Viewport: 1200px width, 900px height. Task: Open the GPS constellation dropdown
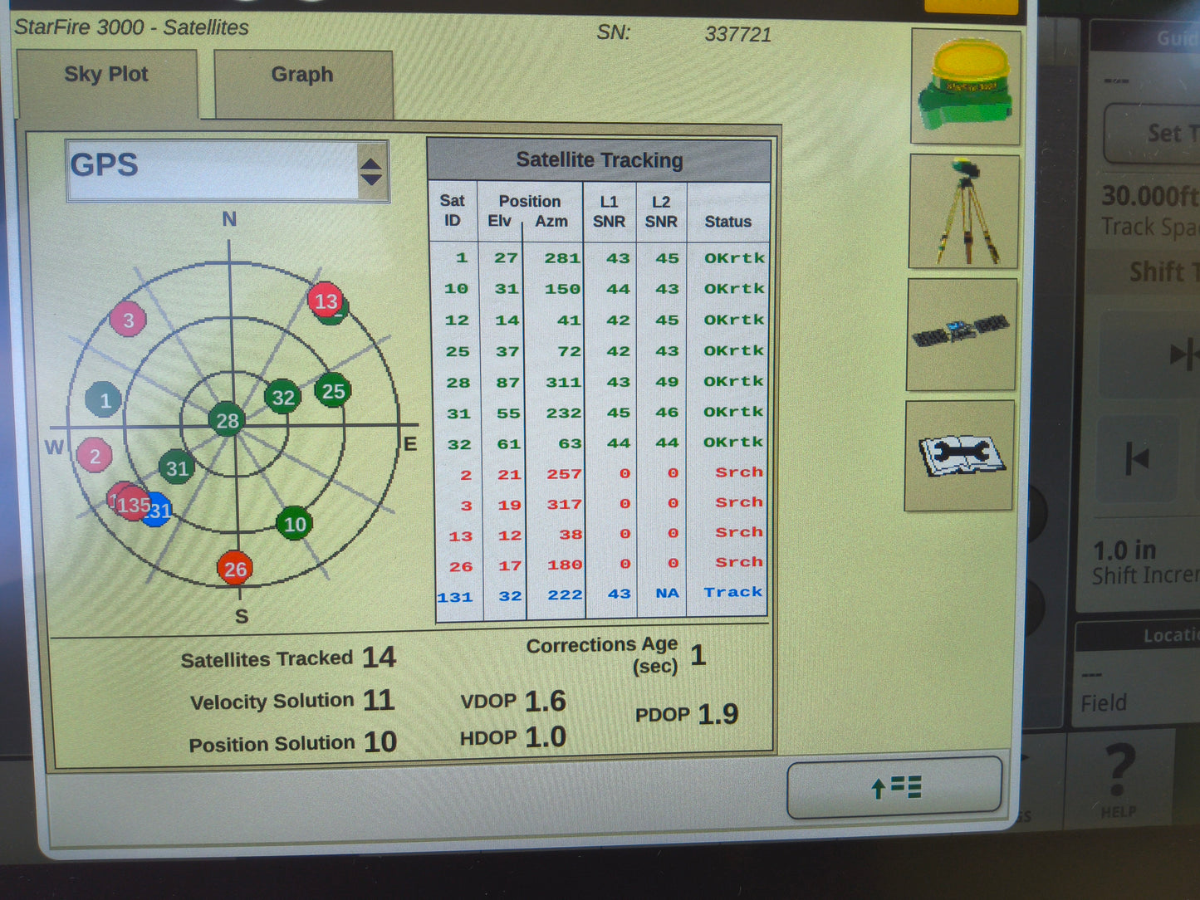228,171
